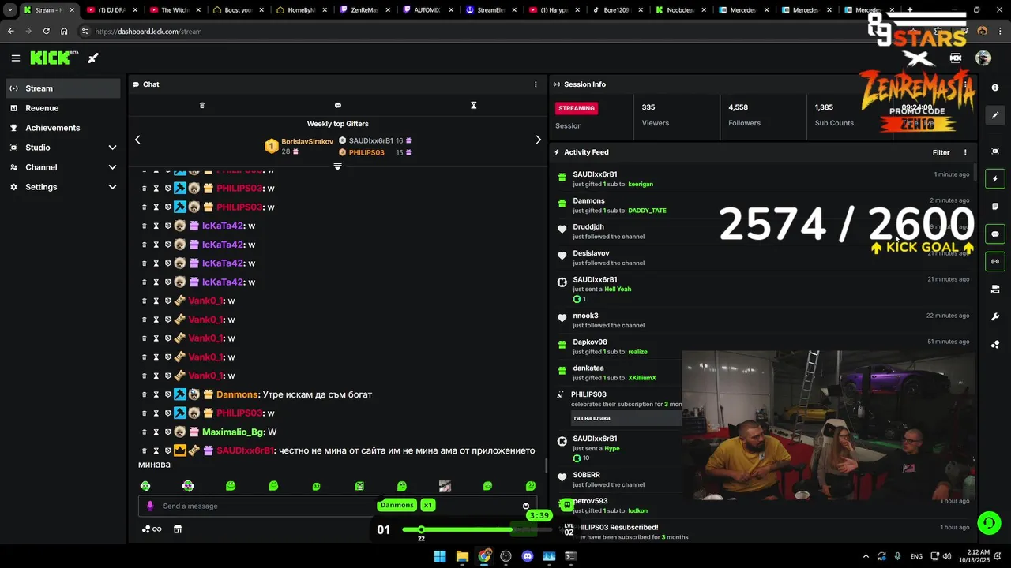Open the Chat panel three-dot menu
Screen dimensions: 1011x568
click(x=536, y=84)
